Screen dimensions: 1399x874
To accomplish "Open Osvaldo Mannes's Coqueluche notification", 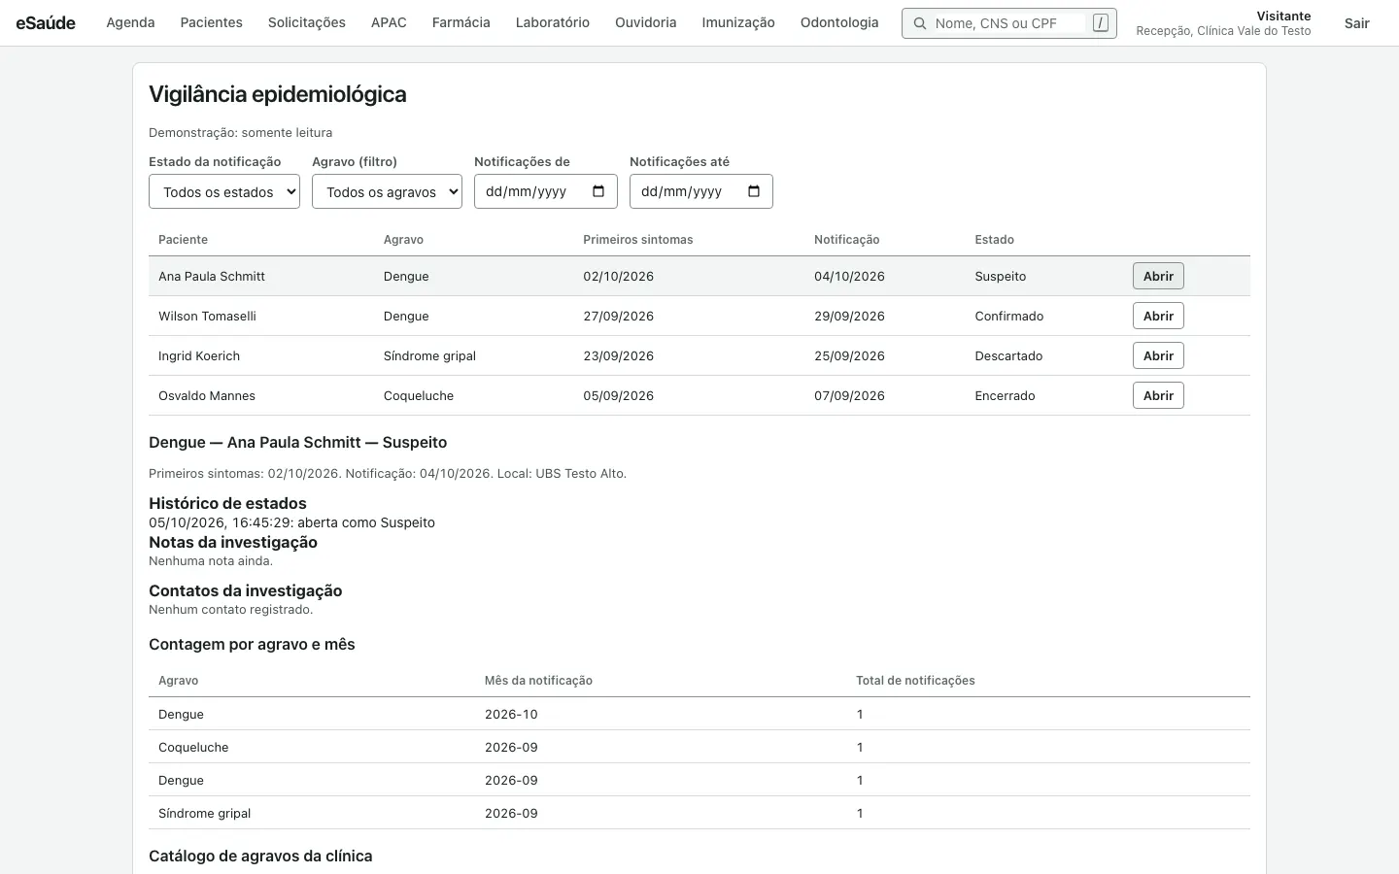I will (x=1158, y=395).
